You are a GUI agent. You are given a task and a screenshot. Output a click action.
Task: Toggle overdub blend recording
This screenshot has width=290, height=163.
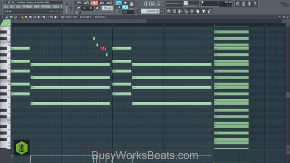[x=102, y=3]
